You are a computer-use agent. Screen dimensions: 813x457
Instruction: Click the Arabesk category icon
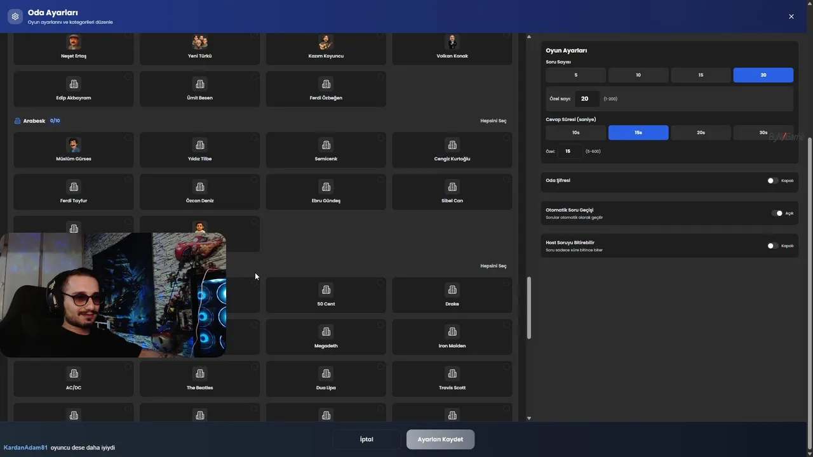pyautogui.click(x=18, y=121)
